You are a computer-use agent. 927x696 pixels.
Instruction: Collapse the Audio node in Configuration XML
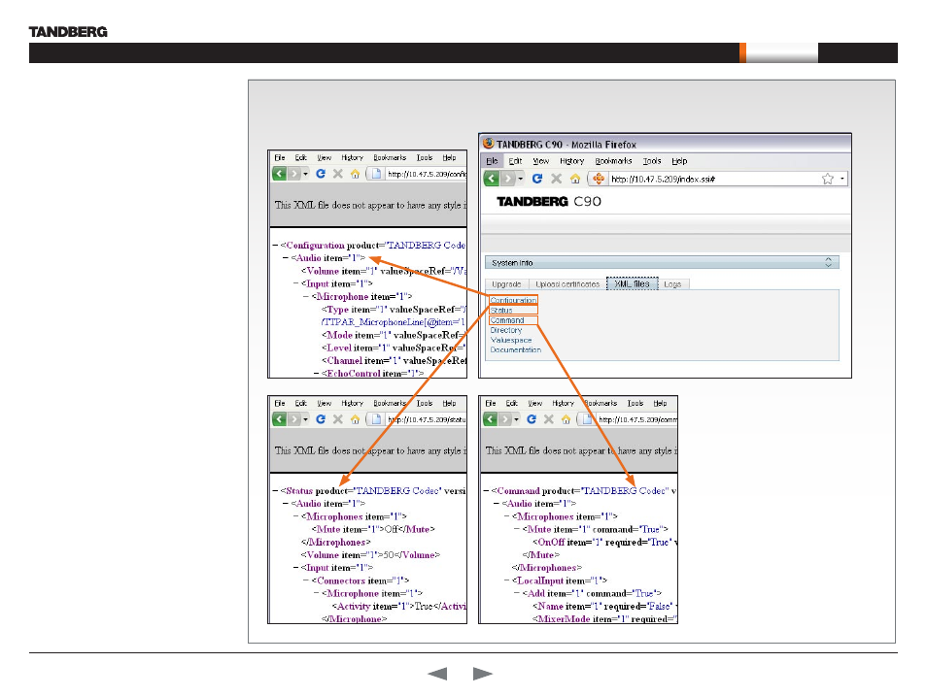285,258
